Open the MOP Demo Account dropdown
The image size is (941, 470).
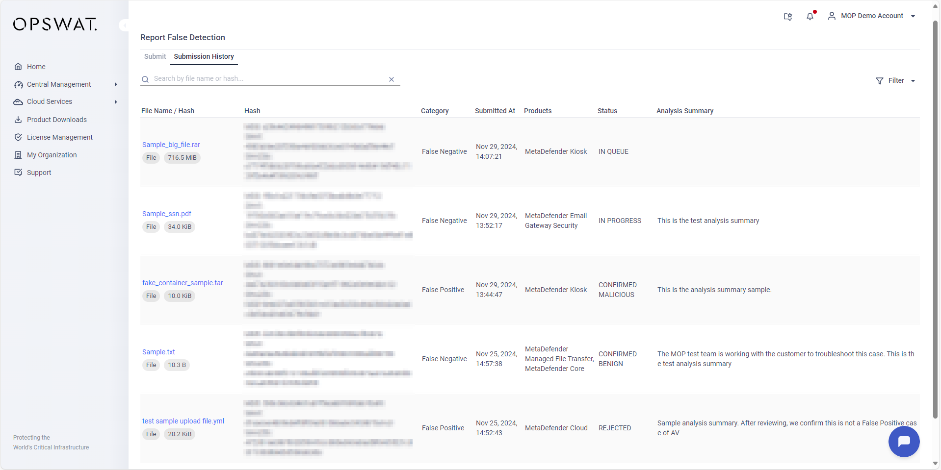872,16
